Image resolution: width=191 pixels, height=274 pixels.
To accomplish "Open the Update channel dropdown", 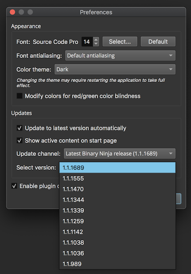I will (x=119, y=153).
